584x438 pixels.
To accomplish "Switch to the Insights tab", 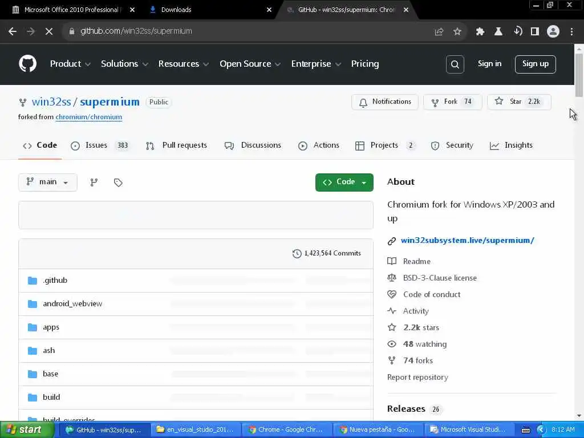I will (511, 145).
